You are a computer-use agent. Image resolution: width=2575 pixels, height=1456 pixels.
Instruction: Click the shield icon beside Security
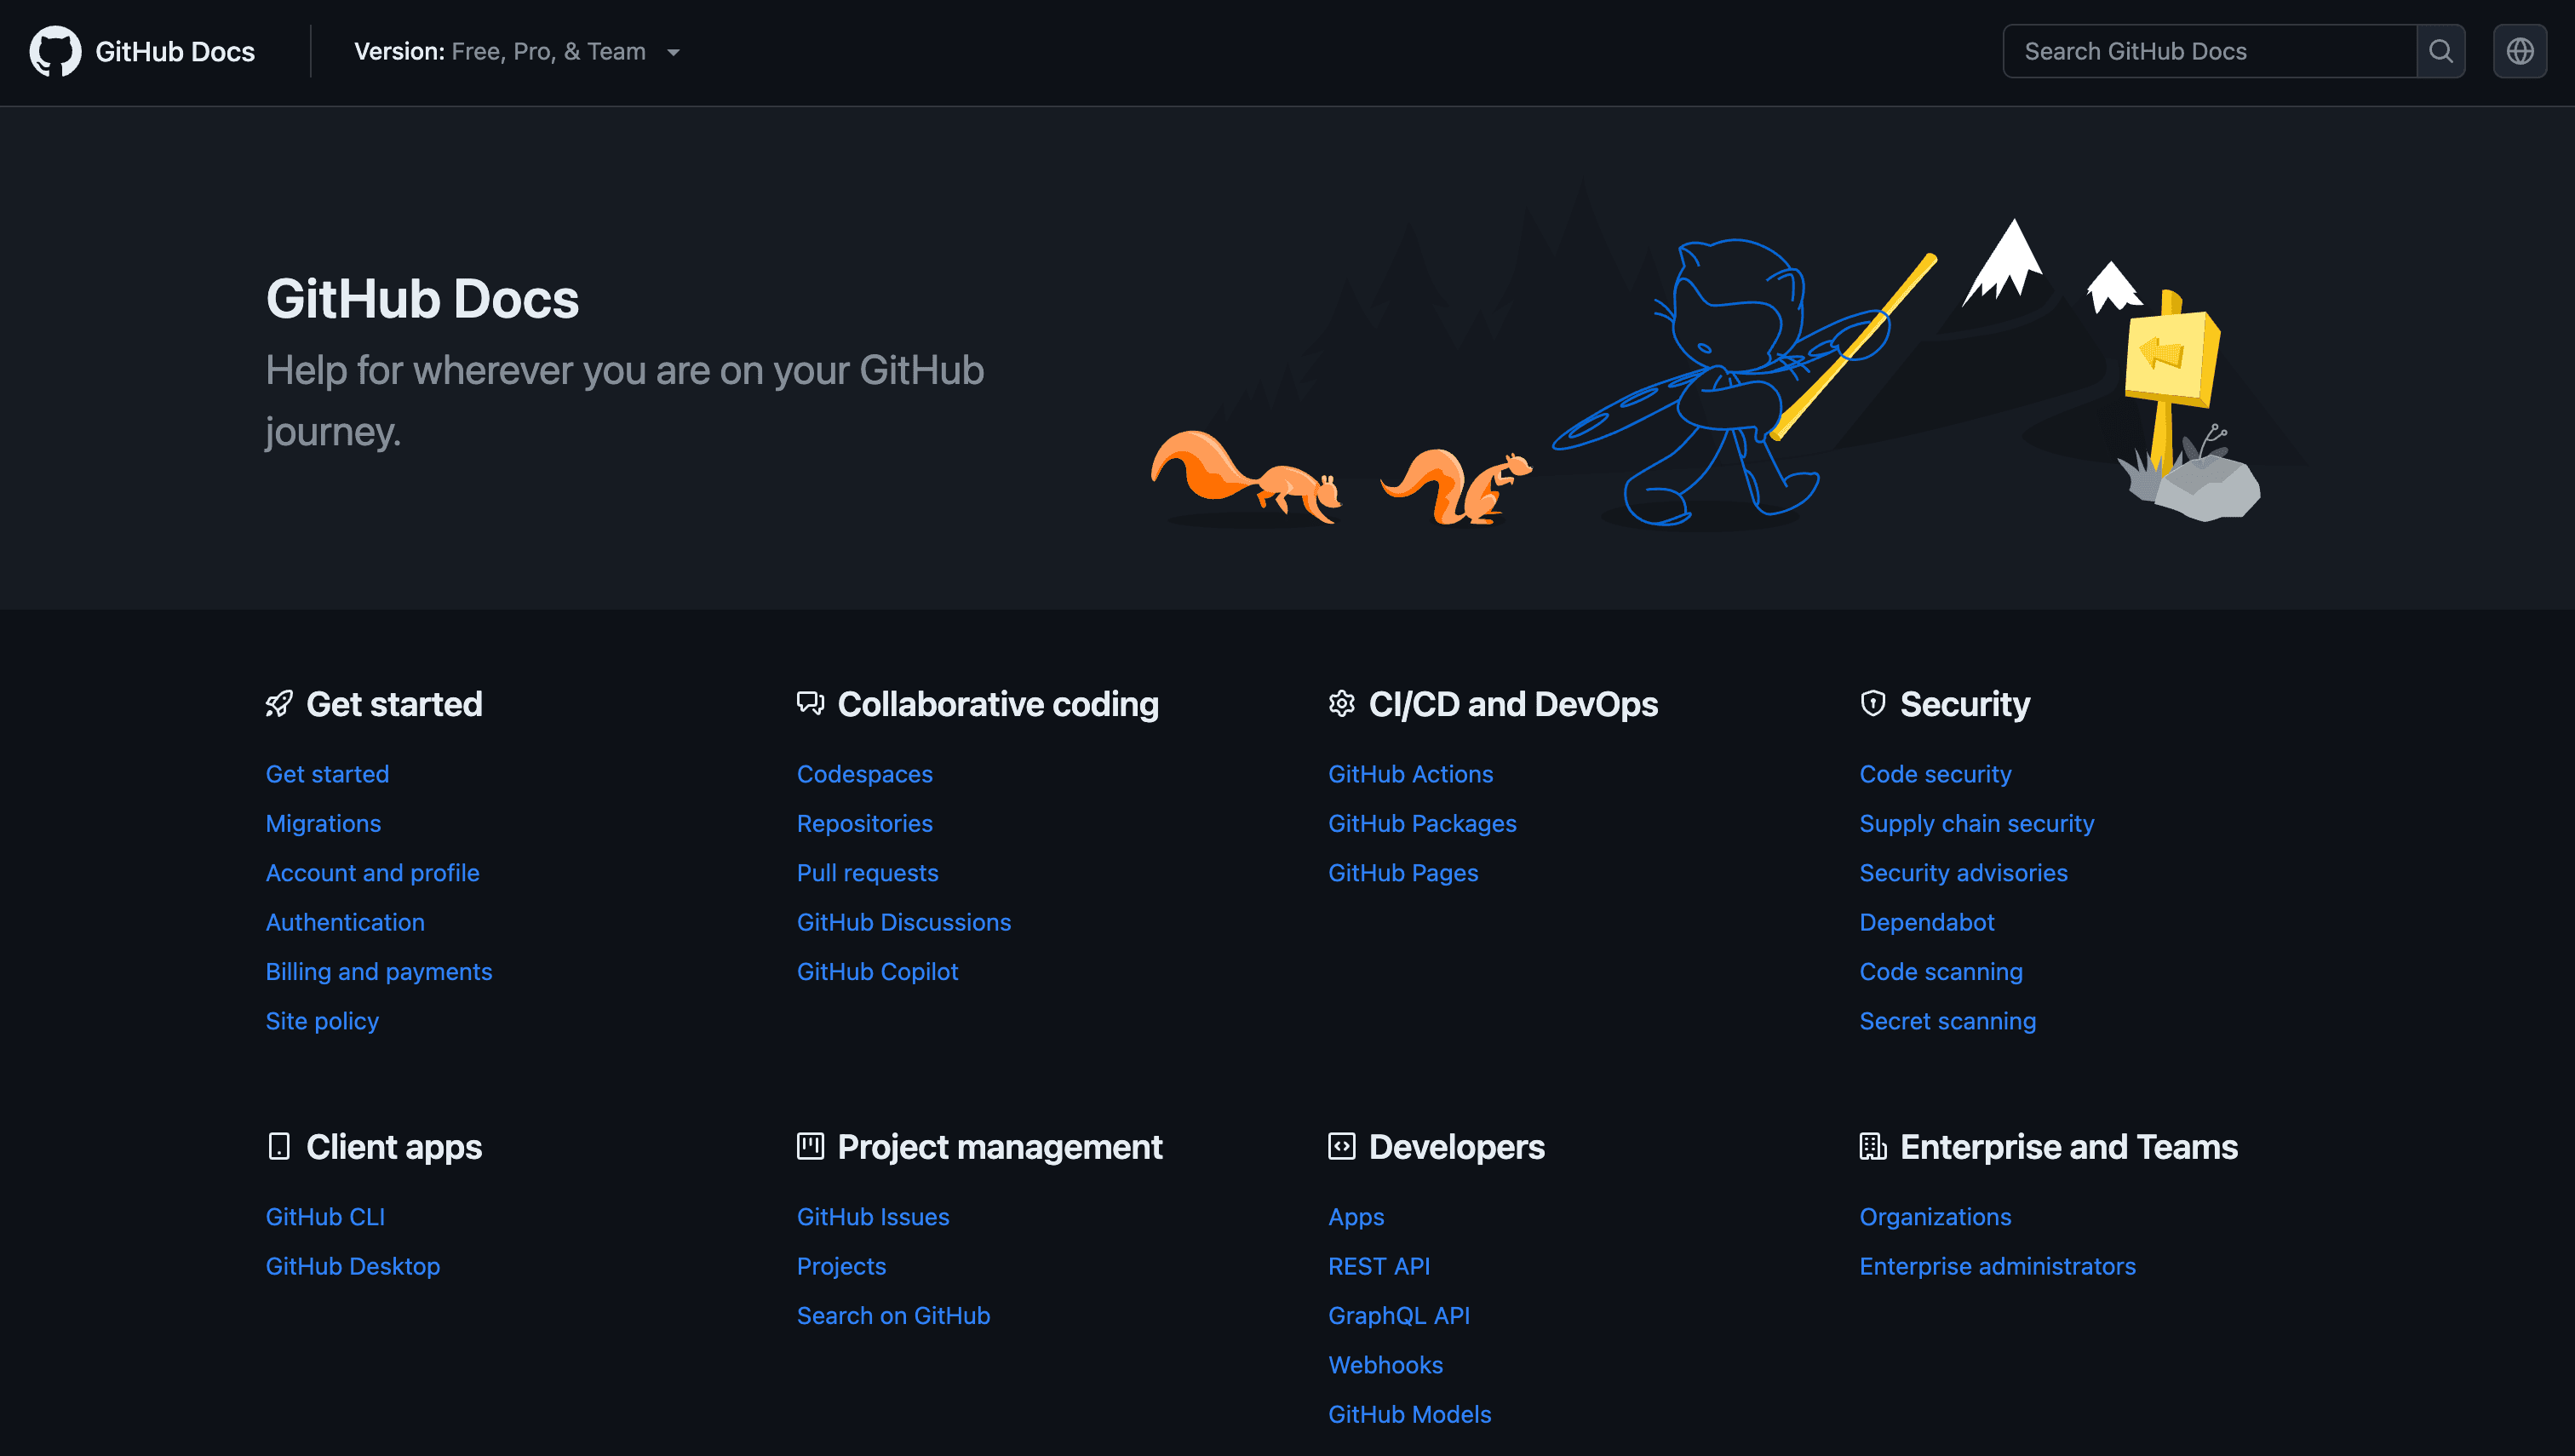(1872, 704)
